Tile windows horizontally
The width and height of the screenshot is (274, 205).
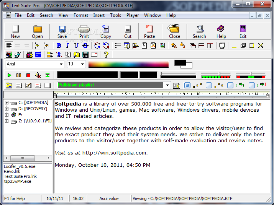[201, 46]
